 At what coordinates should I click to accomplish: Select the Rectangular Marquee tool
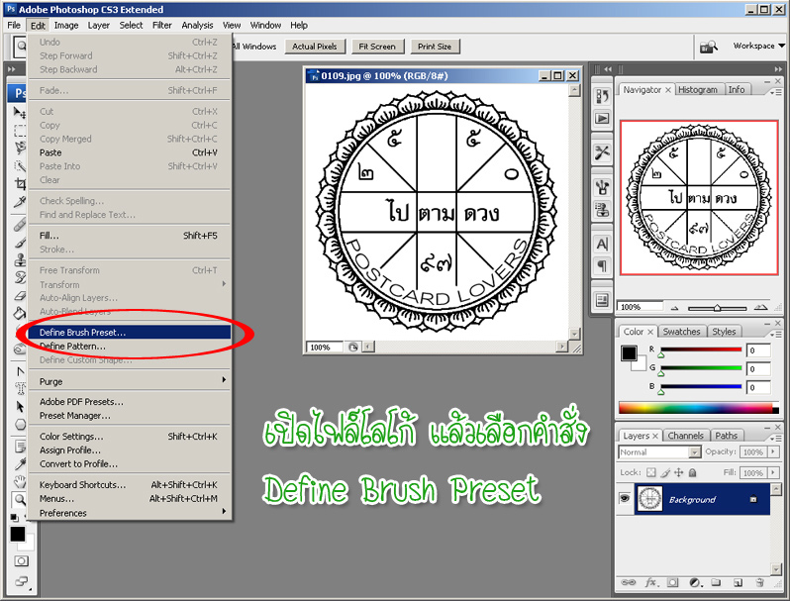(20, 131)
